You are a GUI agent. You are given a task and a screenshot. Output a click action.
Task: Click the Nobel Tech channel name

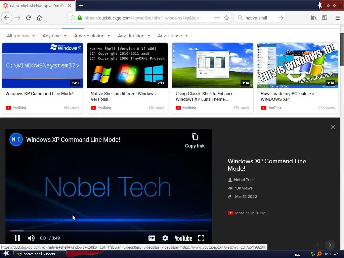tap(244, 180)
